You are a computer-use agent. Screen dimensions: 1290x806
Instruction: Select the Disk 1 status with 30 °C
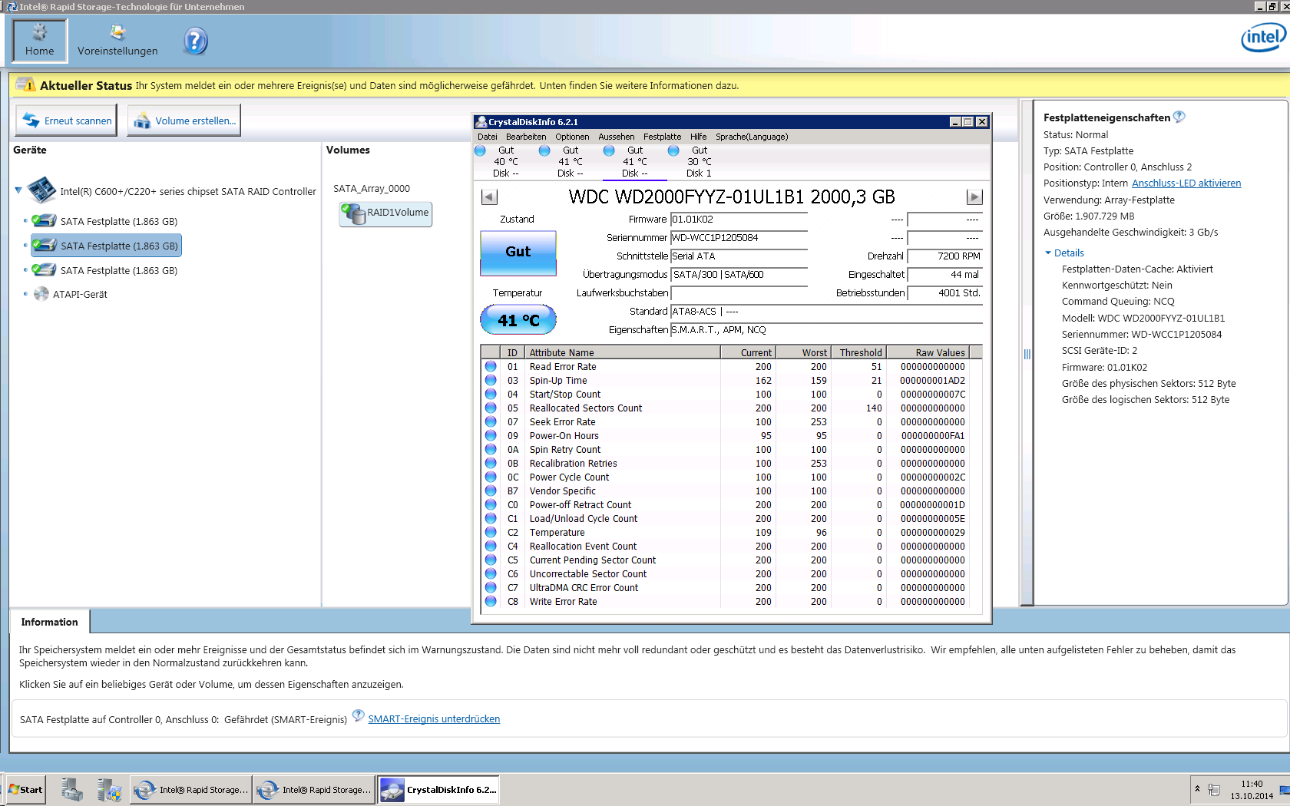tap(698, 162)
